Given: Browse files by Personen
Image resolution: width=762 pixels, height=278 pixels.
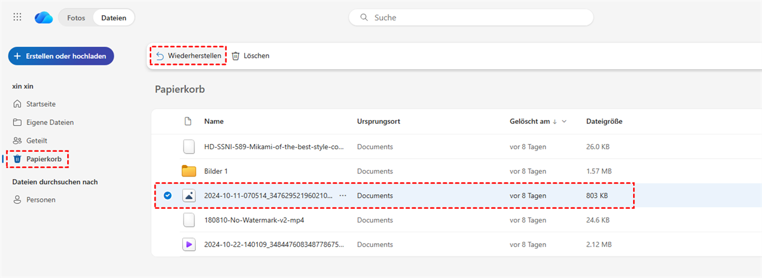Looking at the screenshot, I should (x=41, y=199).
